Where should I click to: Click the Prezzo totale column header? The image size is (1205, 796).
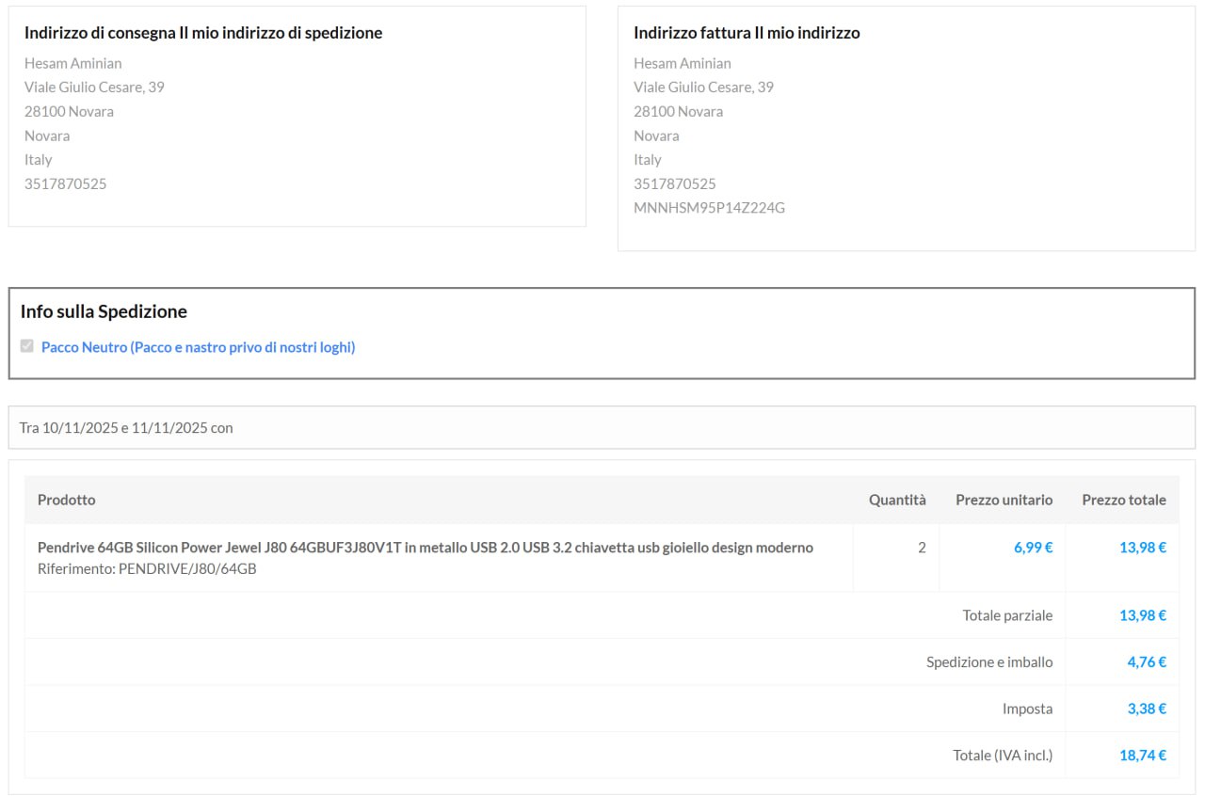click(1123, 500)
